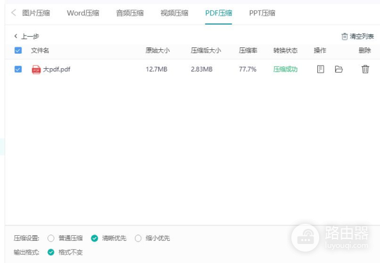Click the 12.7MB original size value
This screenshot has height=263, width=380.
point(156,70)
